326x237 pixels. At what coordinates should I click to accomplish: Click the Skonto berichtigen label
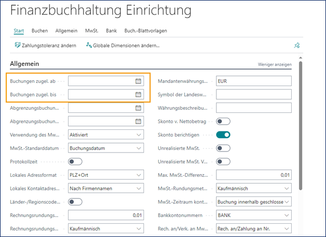[x=178, y=135]
